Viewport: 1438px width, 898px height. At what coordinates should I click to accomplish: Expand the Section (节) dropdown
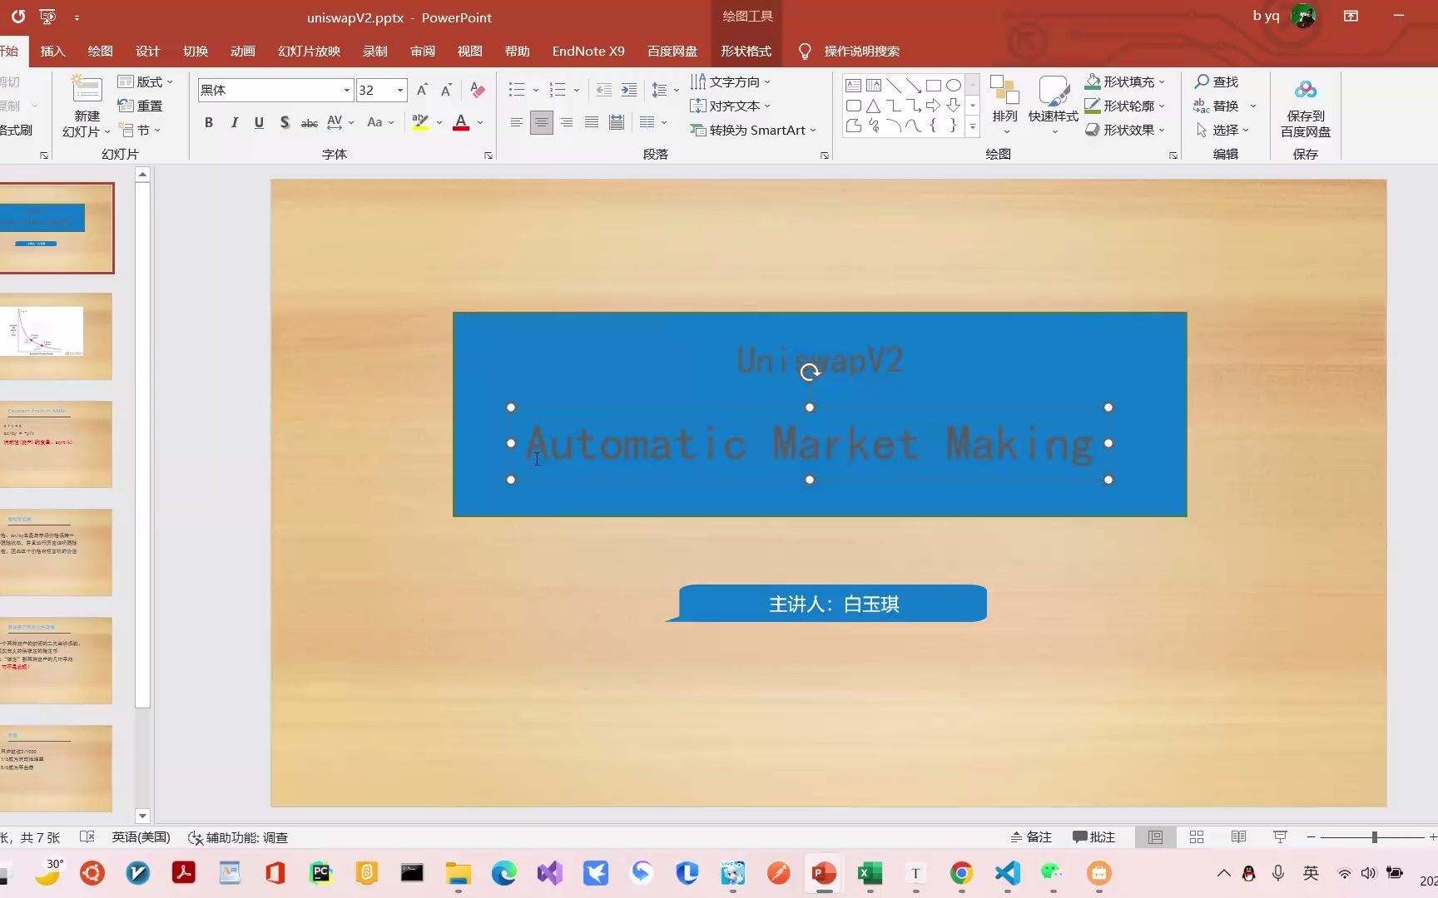(x=140, y=130)
